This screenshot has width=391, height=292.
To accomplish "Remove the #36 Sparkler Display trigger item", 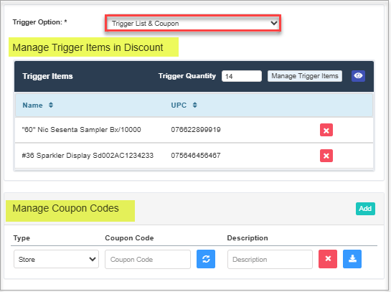I will tap(326, 156).
